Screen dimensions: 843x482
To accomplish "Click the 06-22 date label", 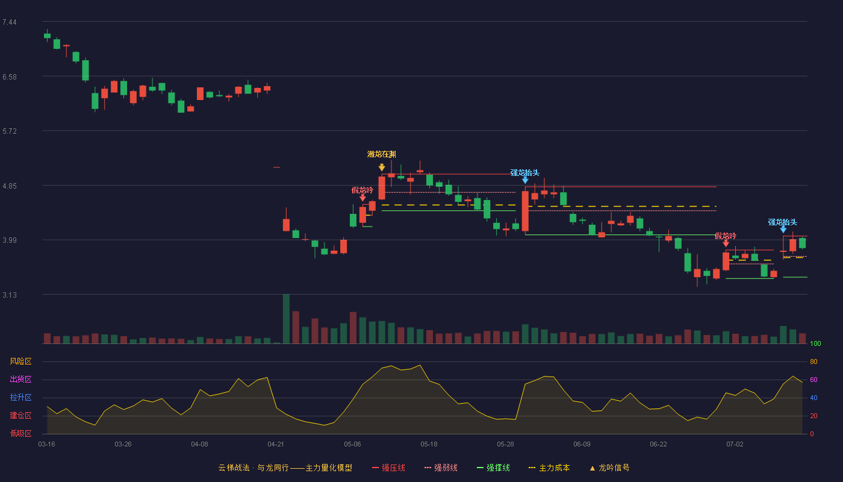I will coord(658,444).
